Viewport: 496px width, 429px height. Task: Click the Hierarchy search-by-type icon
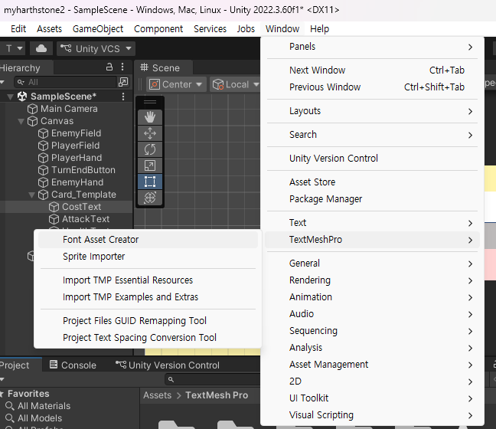[x=123, y=82]
